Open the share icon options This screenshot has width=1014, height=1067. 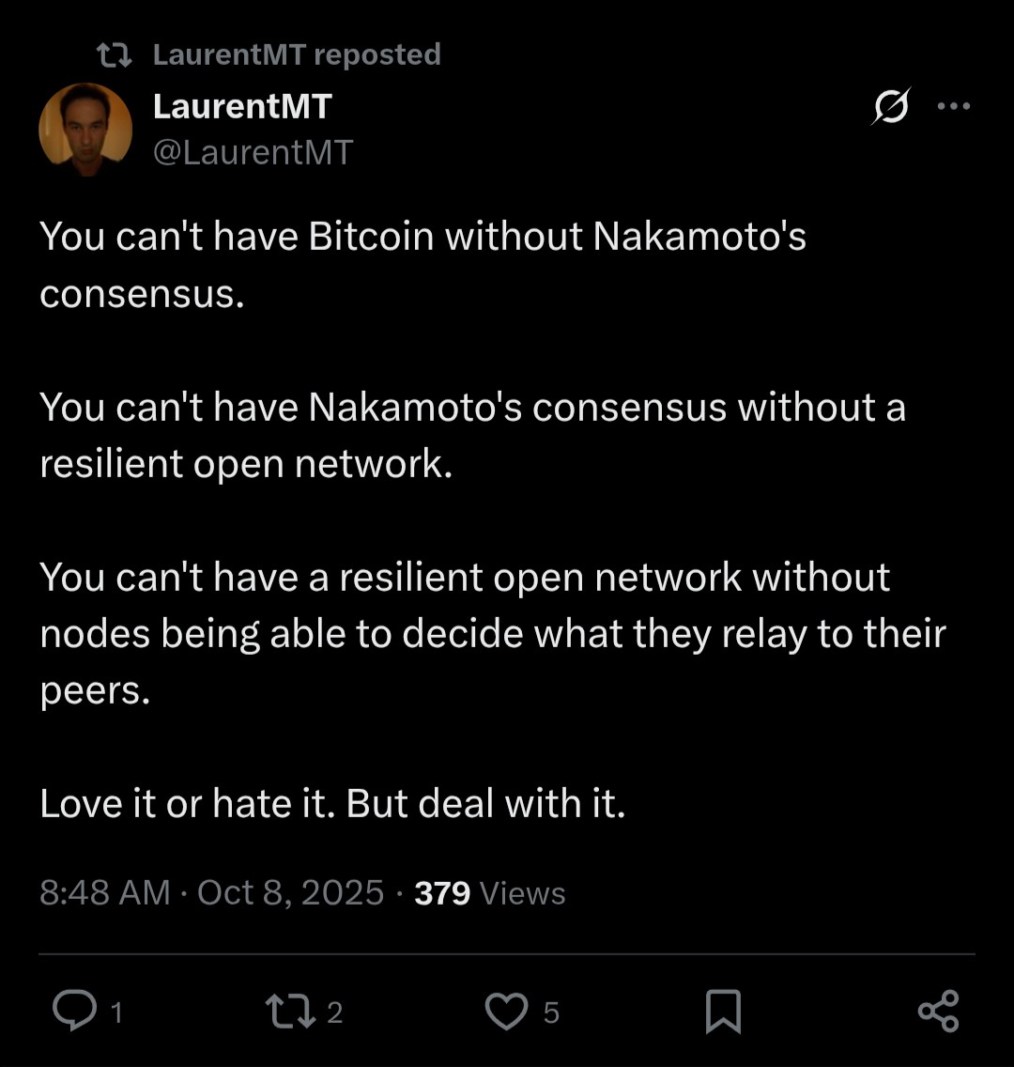[x=938, y=1012]
